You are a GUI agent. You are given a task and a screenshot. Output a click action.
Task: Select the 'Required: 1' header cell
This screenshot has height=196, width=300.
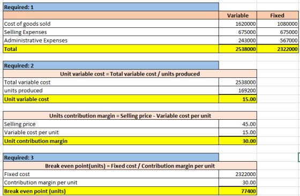(111, 7)
